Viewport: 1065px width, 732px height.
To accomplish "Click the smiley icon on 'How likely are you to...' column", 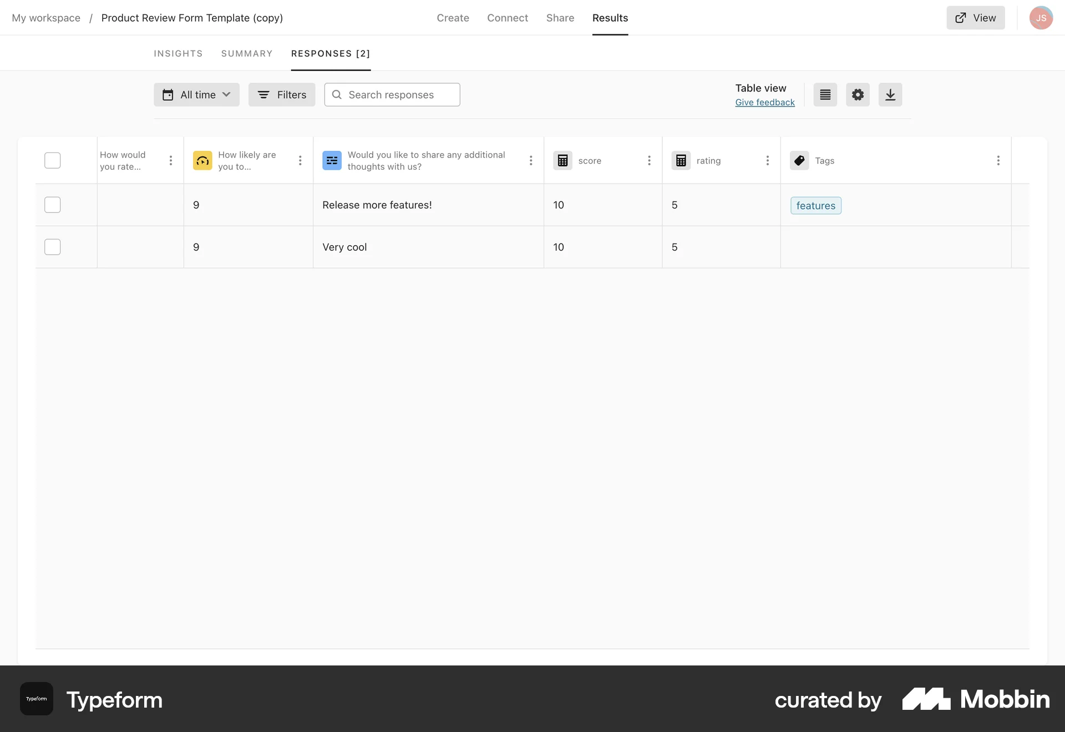I will coord(202,160).
